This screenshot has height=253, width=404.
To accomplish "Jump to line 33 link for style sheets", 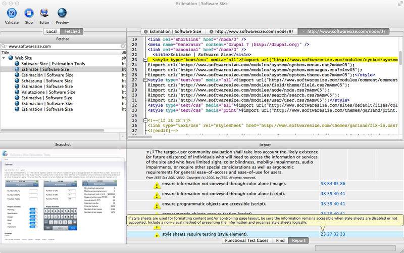I will point(342,234).
